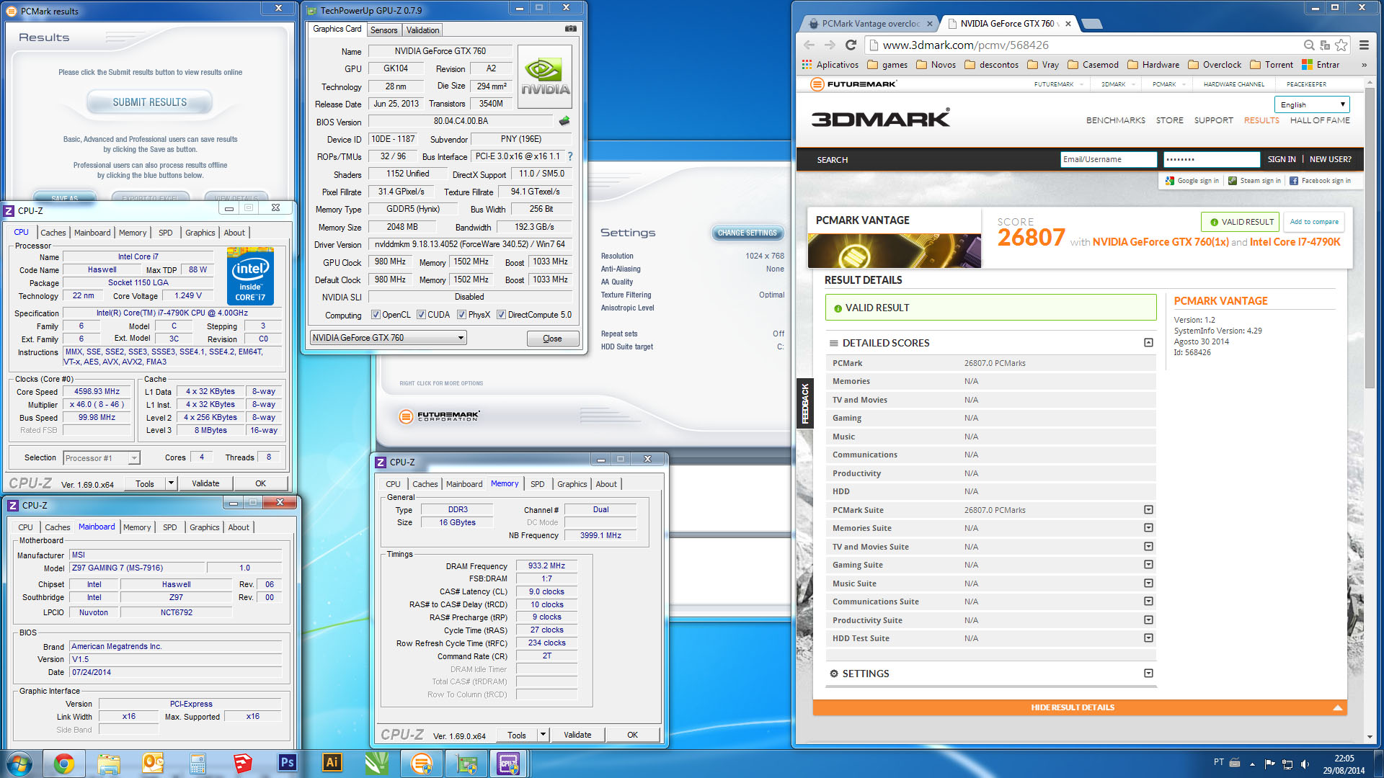Expand the Gaming Suite row
The image size is (1384, 778).
tap(1148, 565)
